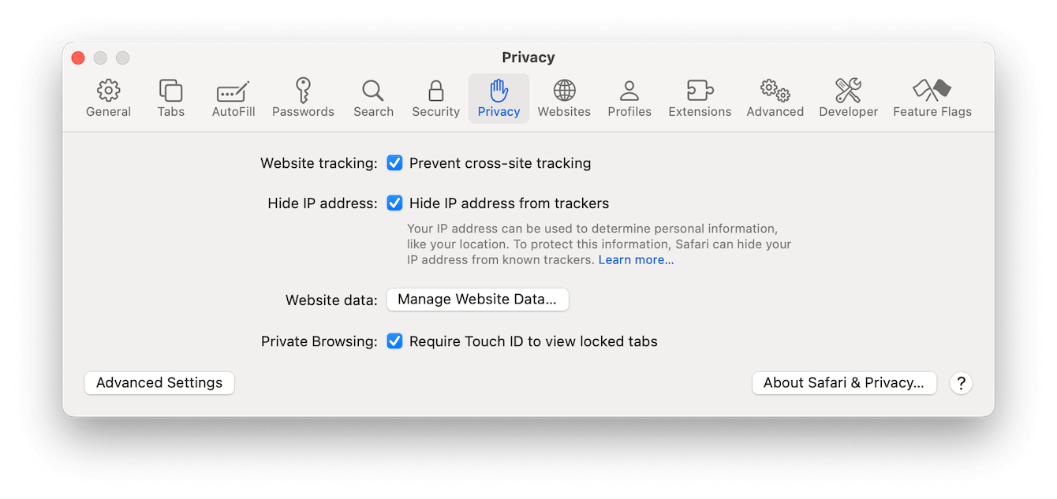Open the General settings gear icon
This screenshot has width=1057, height=499.
pos(108,91)
